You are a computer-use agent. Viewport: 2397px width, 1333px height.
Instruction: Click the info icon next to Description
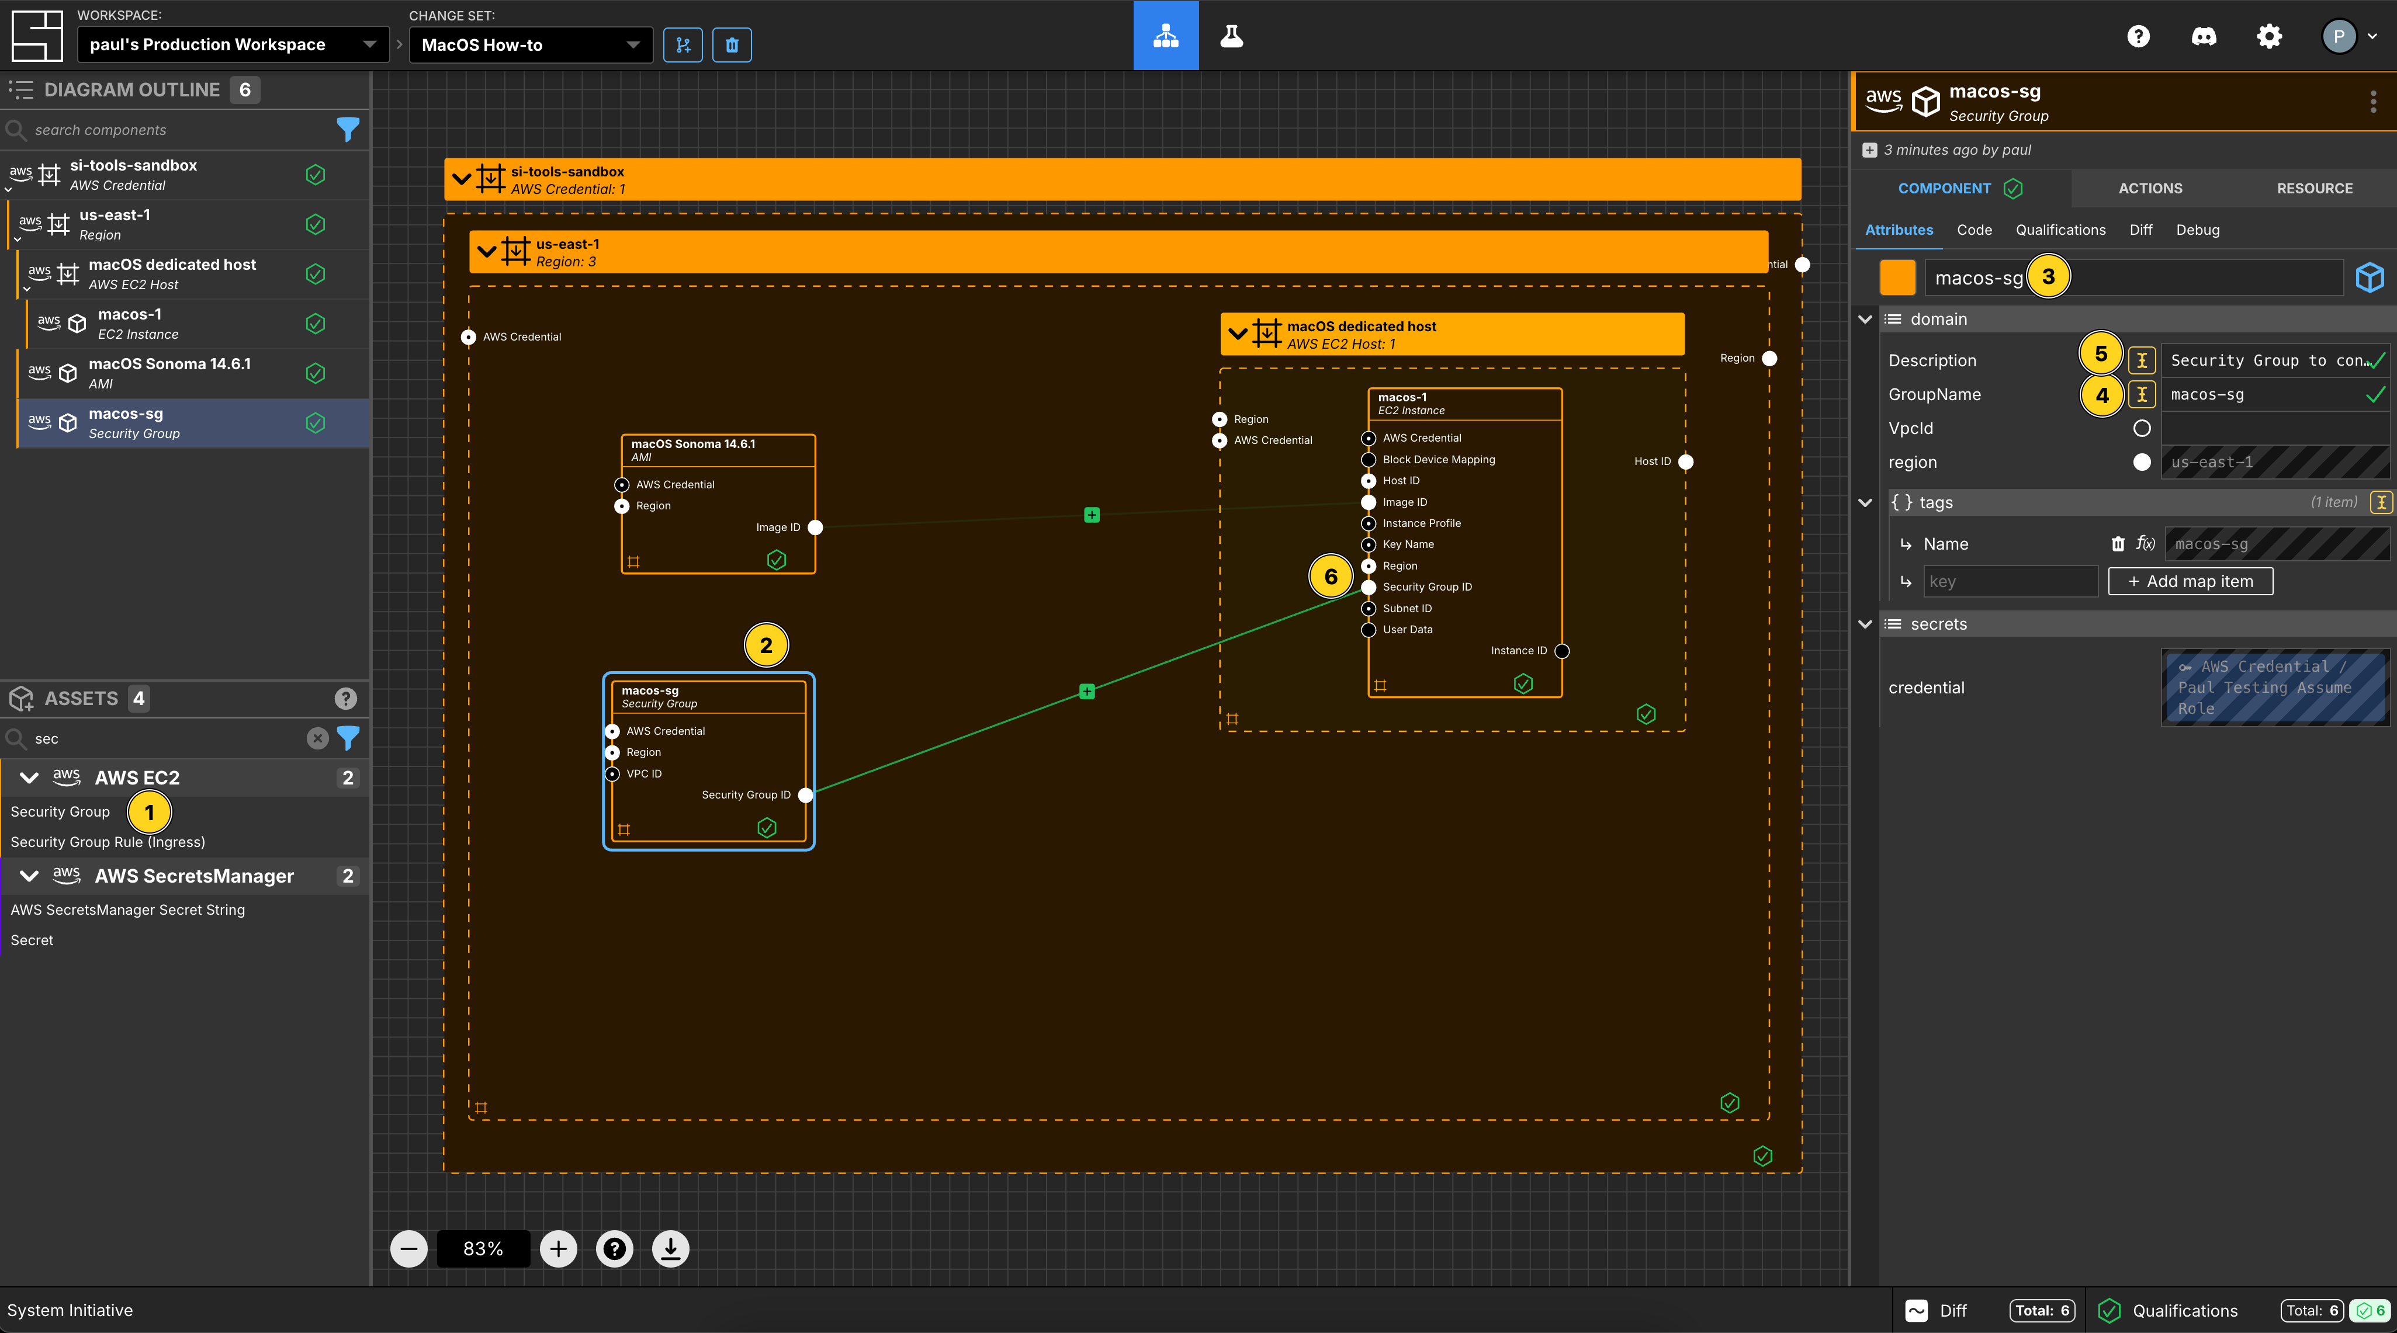pos(2143,359)
